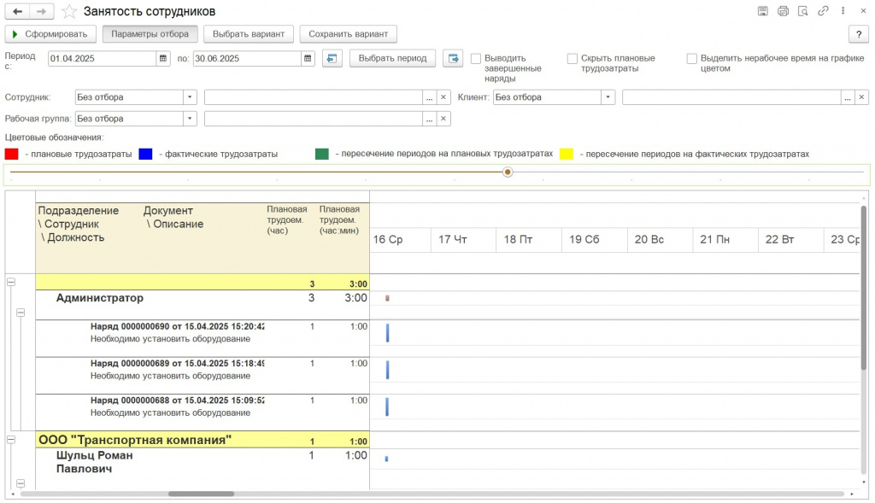Open the Сотрудник filter type dropdown

click(190, 97)
